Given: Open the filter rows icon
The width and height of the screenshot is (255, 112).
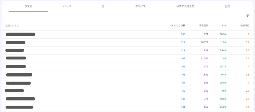Looking at the screenshot, I should [248, 16].
